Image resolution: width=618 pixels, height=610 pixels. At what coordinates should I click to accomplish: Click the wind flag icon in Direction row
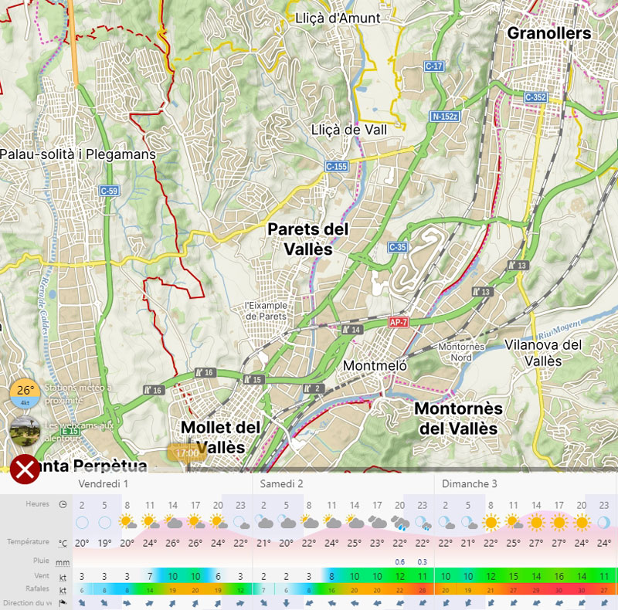pyautogui.click(x=63, y=603)
